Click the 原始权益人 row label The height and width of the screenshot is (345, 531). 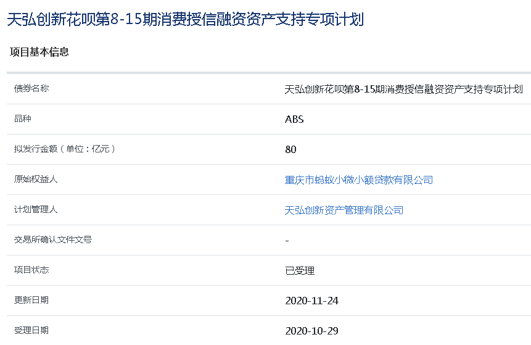tap(36, 179)
